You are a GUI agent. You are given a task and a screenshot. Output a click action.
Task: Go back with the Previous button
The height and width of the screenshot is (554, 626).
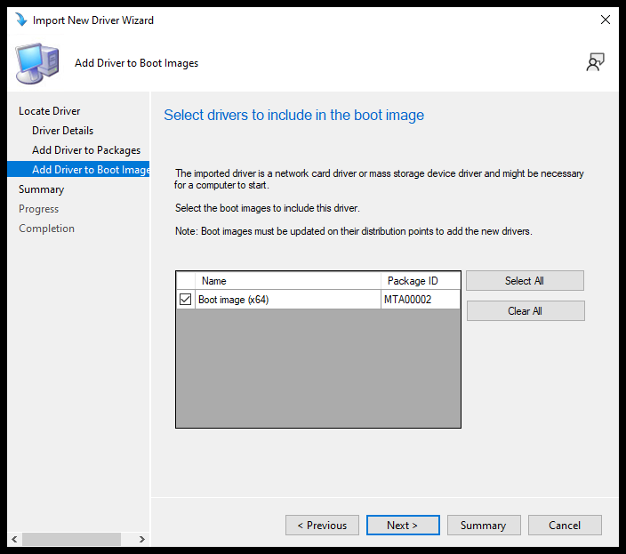[322, 526]
